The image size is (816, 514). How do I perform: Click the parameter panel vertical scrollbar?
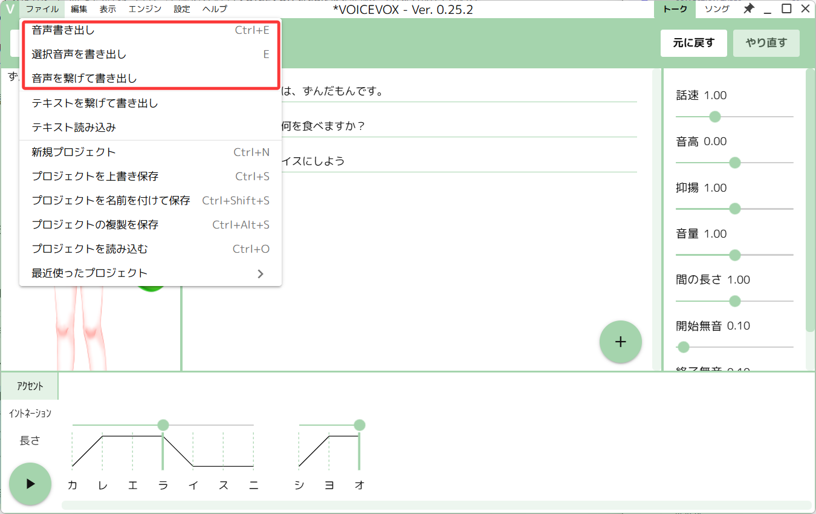tap(810, 201)
